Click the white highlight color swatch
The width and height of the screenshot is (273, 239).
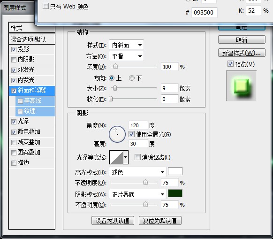tap(175, 171)
